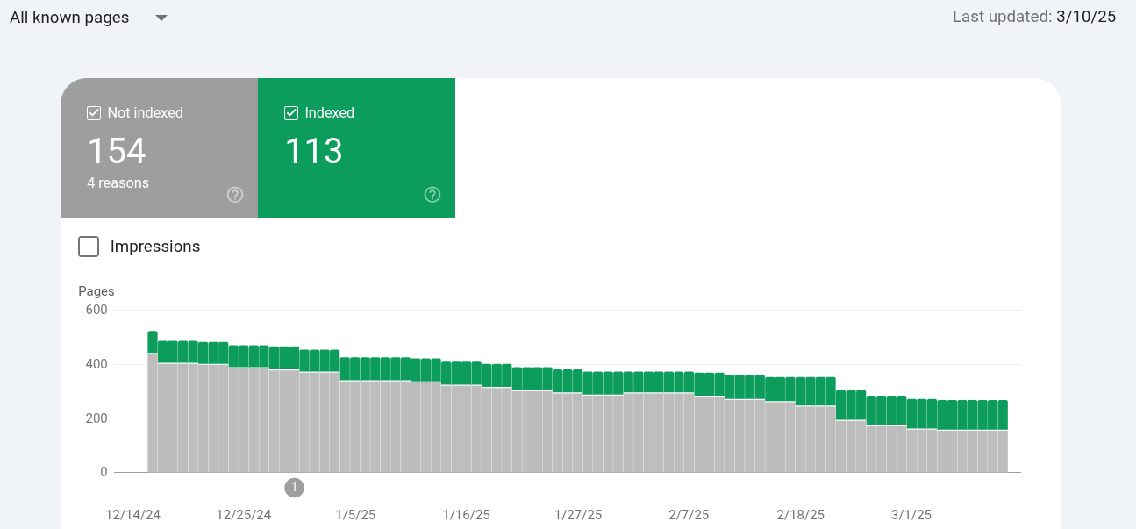Click the 1/5/25 date label
The width and height of the screenshot is (1136, 529).
coord(356,514)
